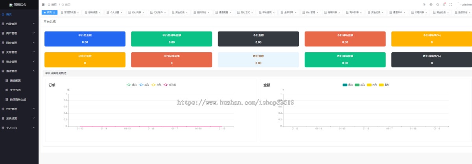Screen dimensions: 472x164
Task: Click the icon beside sidebar 代理管理
Action: 3,24
